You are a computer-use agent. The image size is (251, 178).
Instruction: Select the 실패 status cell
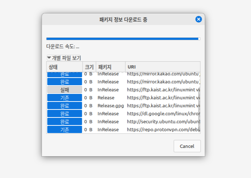tap(65, 90)
